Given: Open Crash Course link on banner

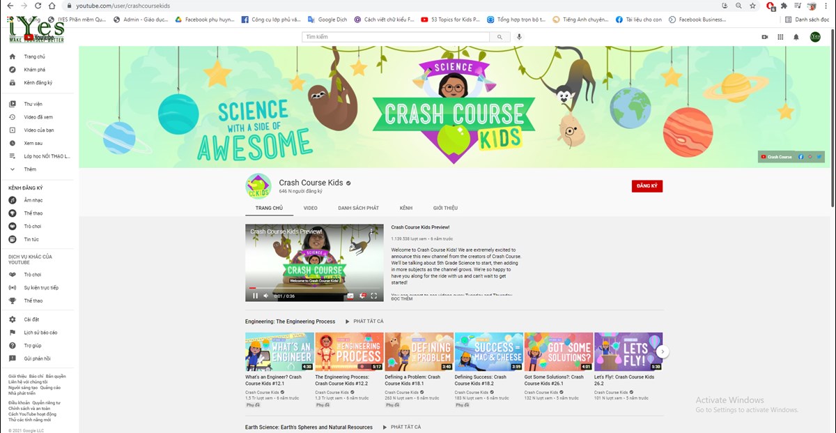Looking at the screenshot, I should pos(777,157).
